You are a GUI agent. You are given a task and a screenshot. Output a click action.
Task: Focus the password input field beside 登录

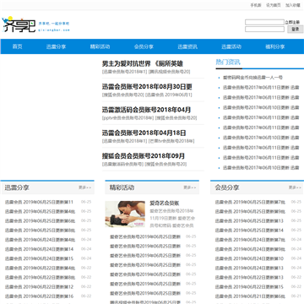264,29
